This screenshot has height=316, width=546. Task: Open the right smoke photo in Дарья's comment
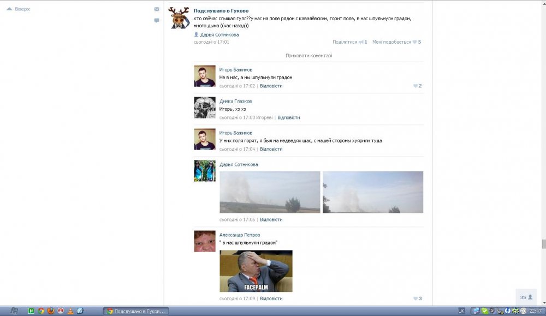(x=373, y=192)
